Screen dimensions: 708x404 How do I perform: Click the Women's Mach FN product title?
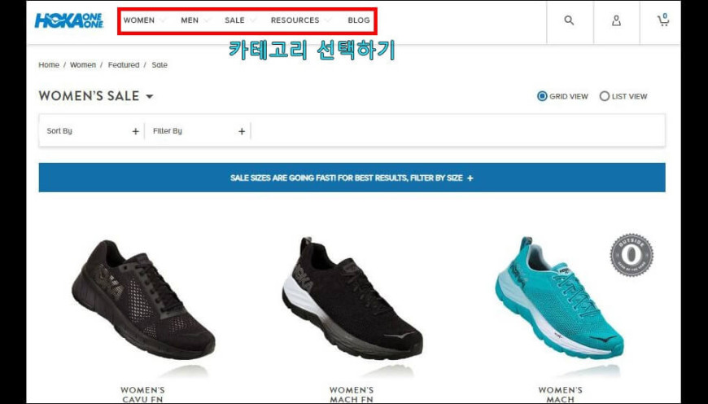352,394
